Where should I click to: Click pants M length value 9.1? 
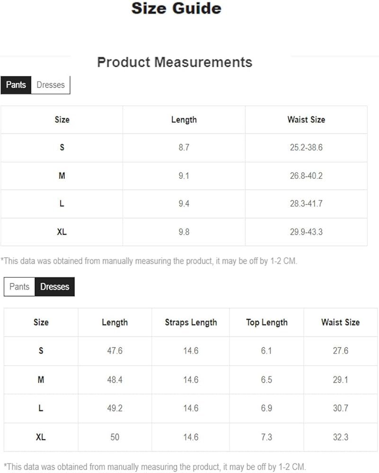184,175
